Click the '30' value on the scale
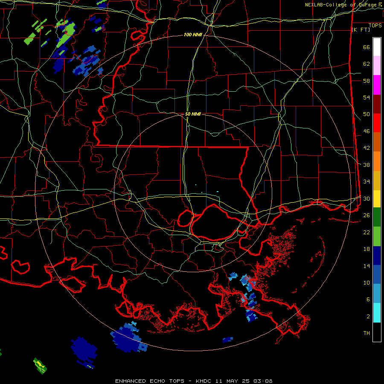 (367, 198)
